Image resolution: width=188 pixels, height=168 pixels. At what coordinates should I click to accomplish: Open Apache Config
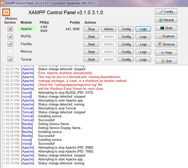click(126, 29)
